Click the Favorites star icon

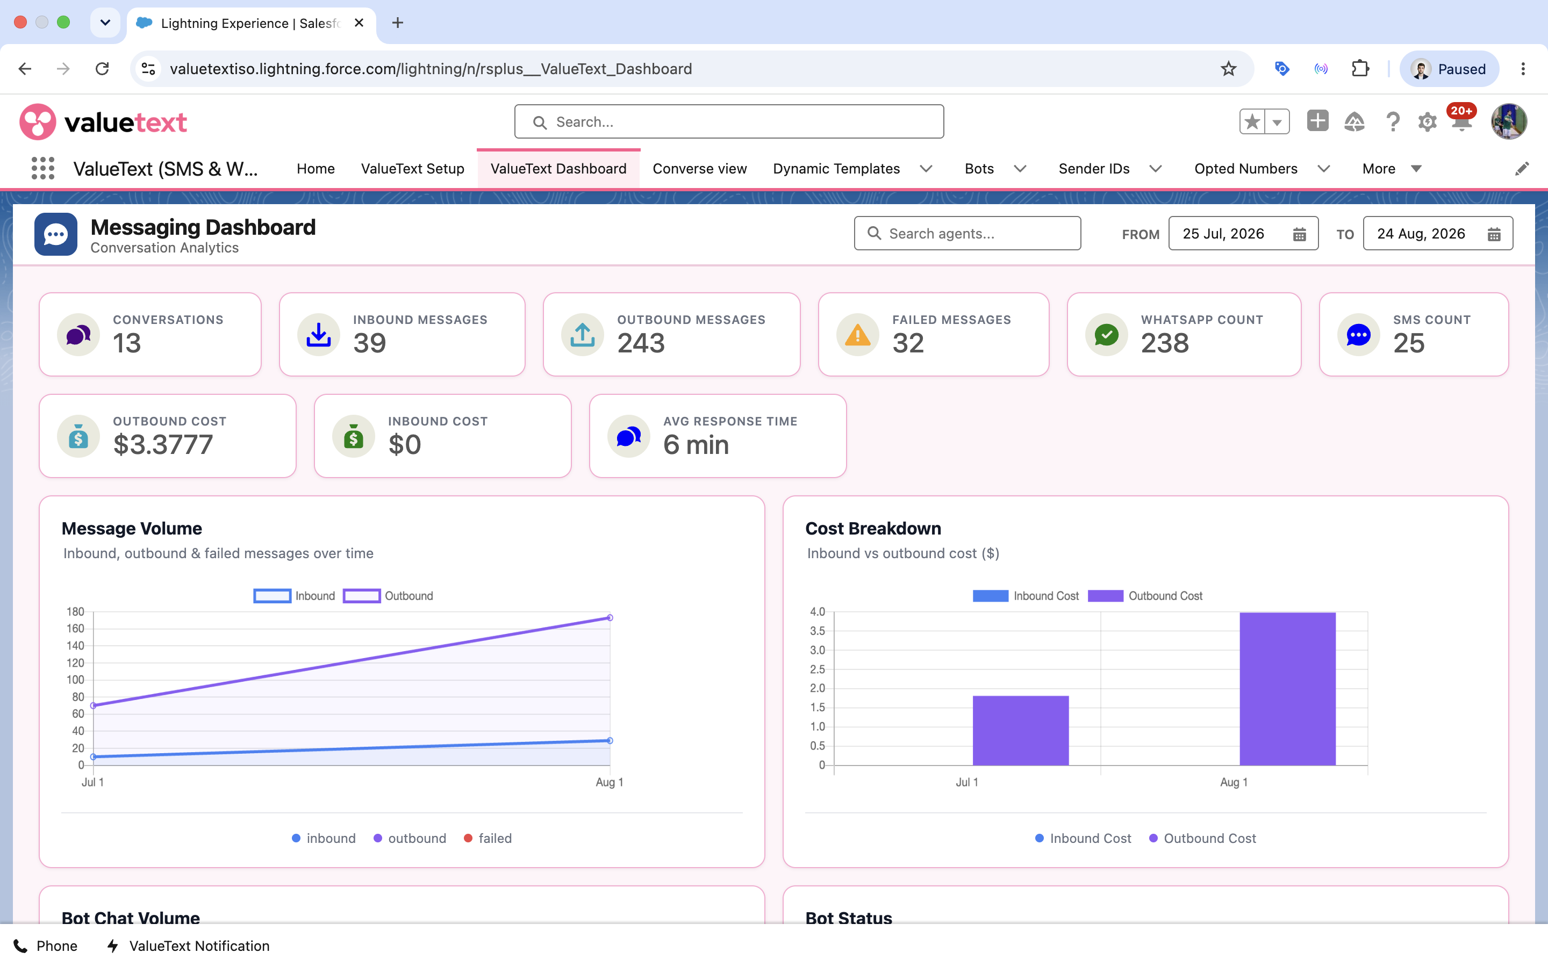pyautogui.click(x=1252, y=121)
